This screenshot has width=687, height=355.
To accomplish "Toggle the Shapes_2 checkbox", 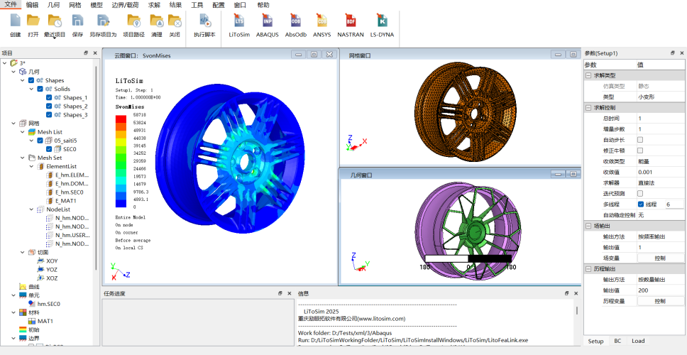I will [x=49, y=106].
